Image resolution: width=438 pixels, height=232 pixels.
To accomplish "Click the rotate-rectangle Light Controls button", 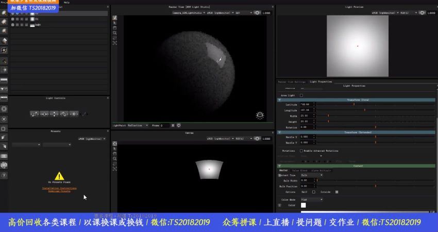I will [x=64, y=114].
